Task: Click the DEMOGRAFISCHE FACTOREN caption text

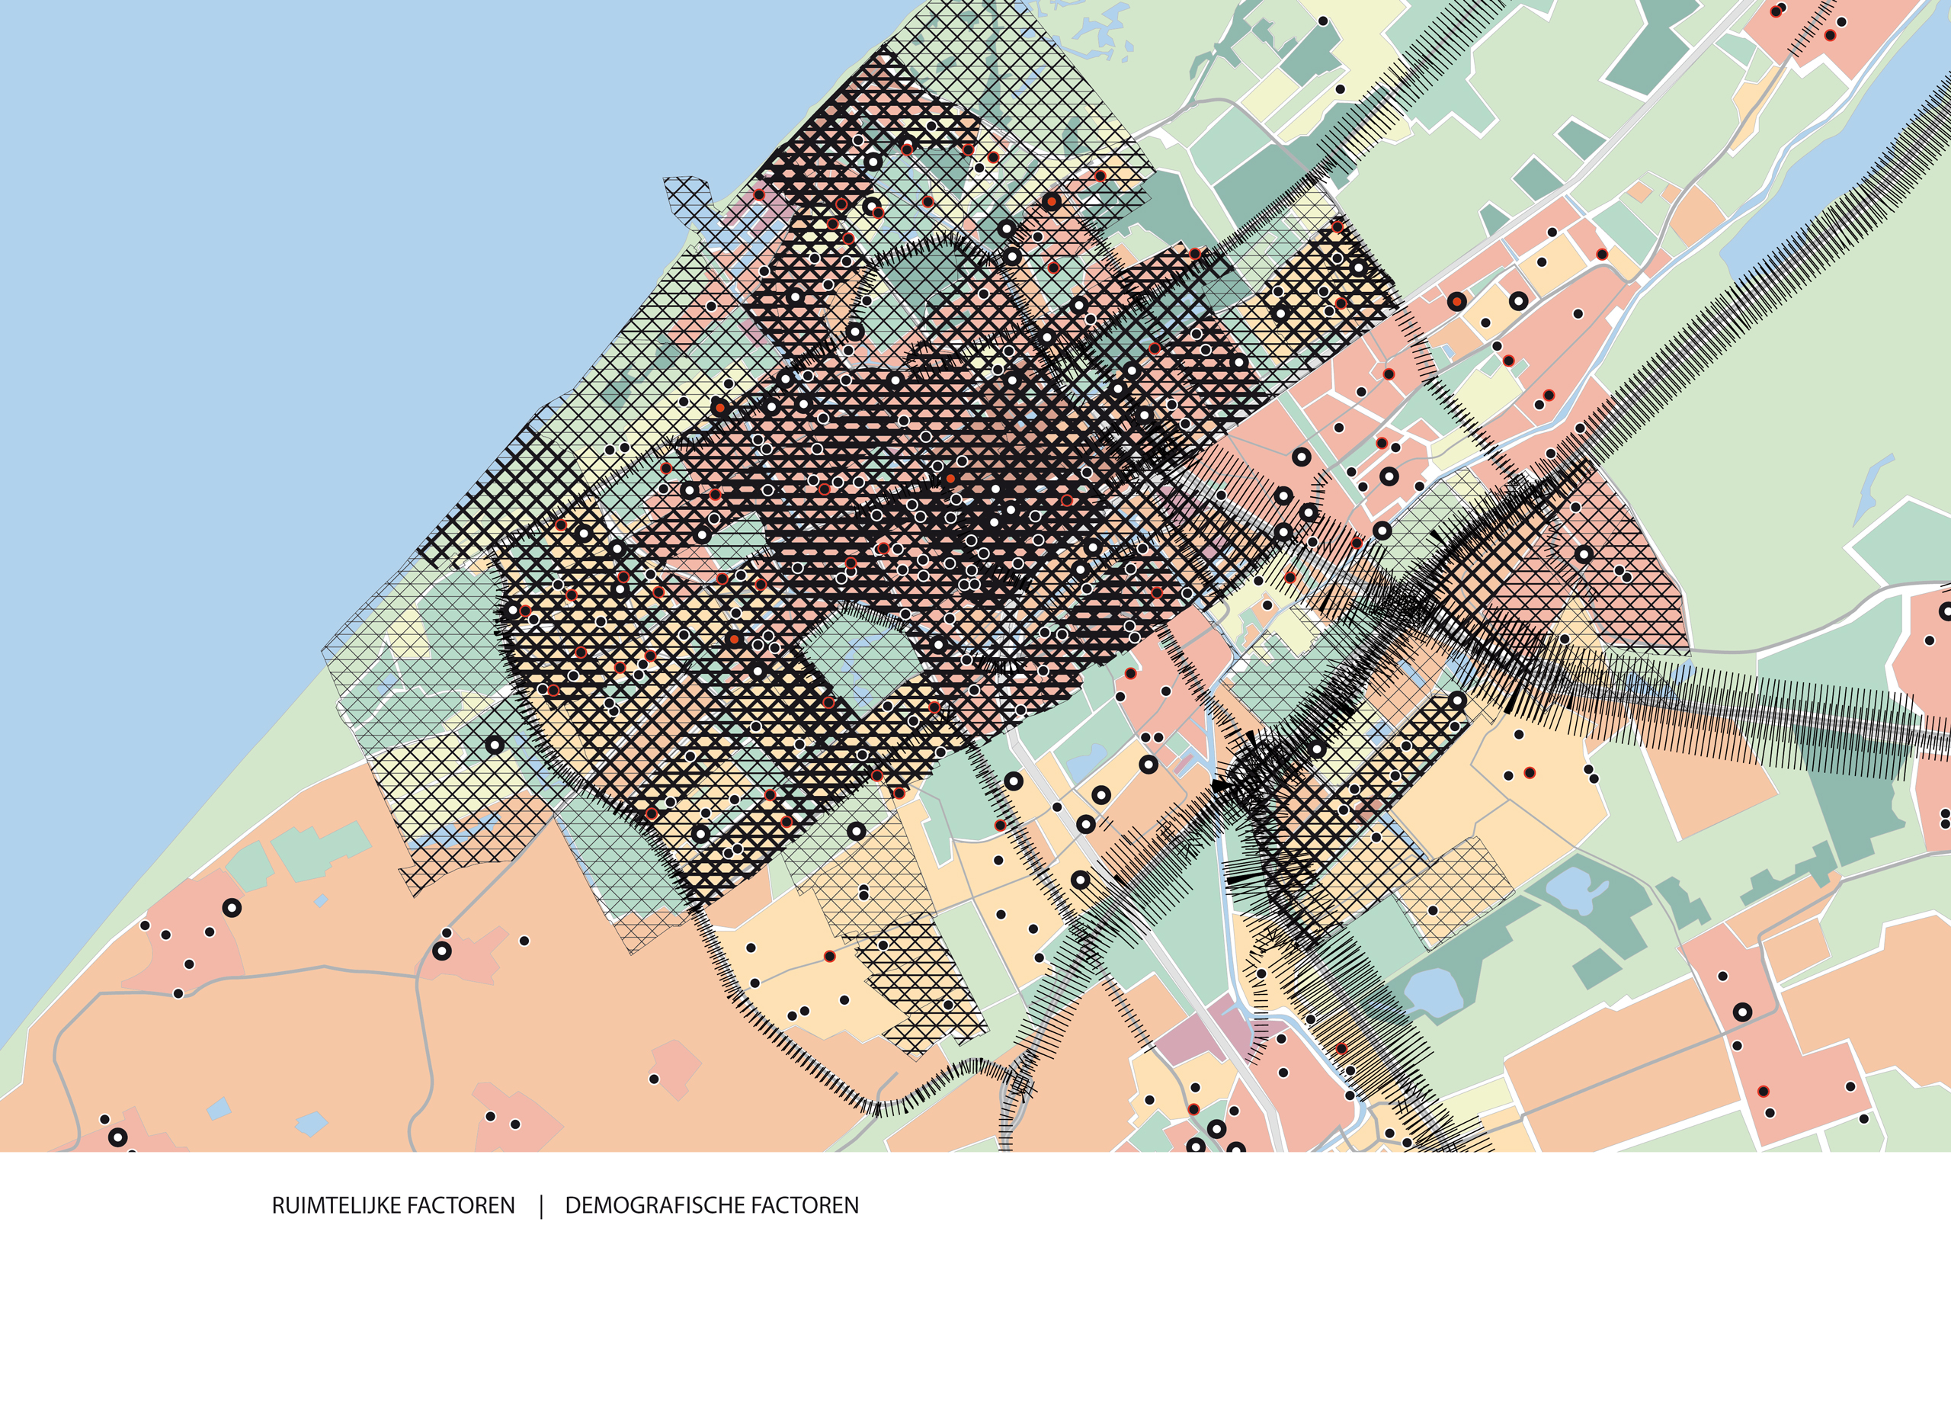Action: click(x=713, y=1206)
